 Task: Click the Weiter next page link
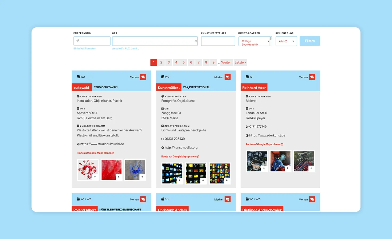(x=226, y=62)
